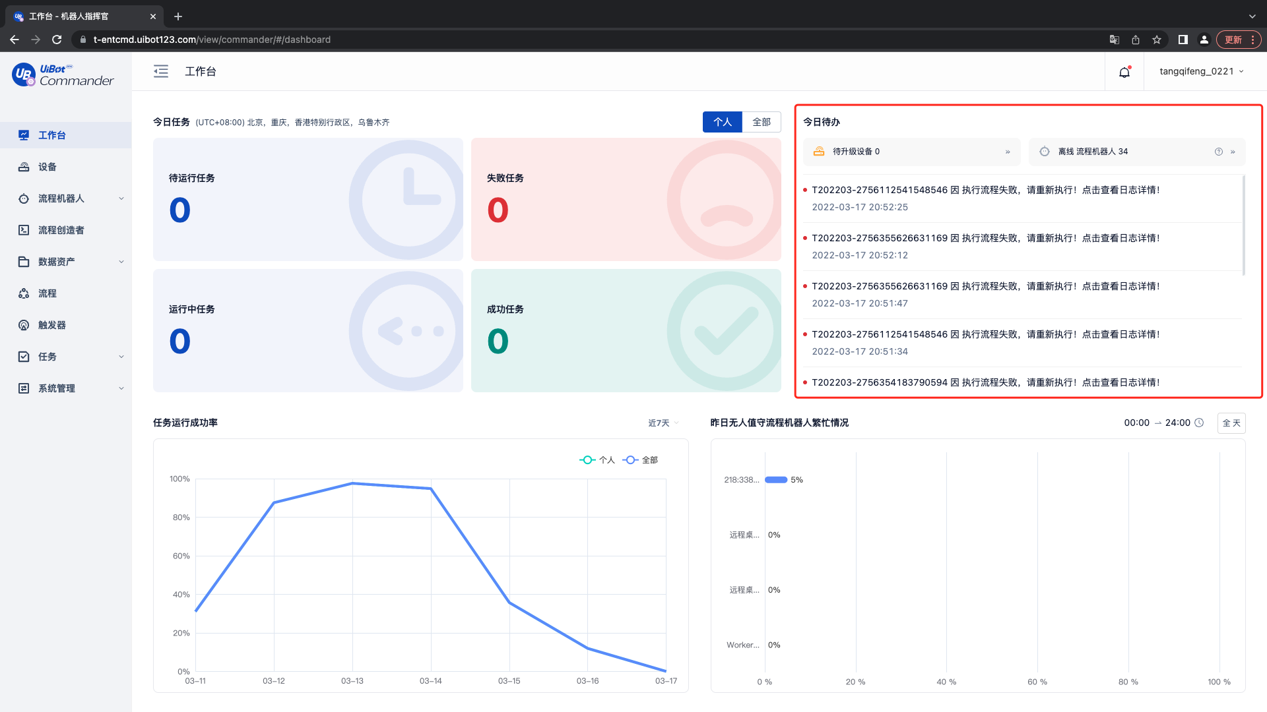The image size is (1267, 712).
Task: Open the Chrome profile avatar icon
Action: coord(1204,40)
